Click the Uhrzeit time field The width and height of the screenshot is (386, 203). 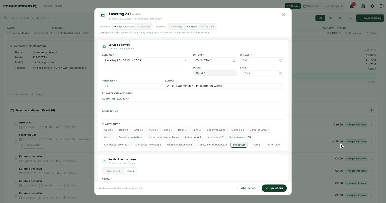[262, 60]
